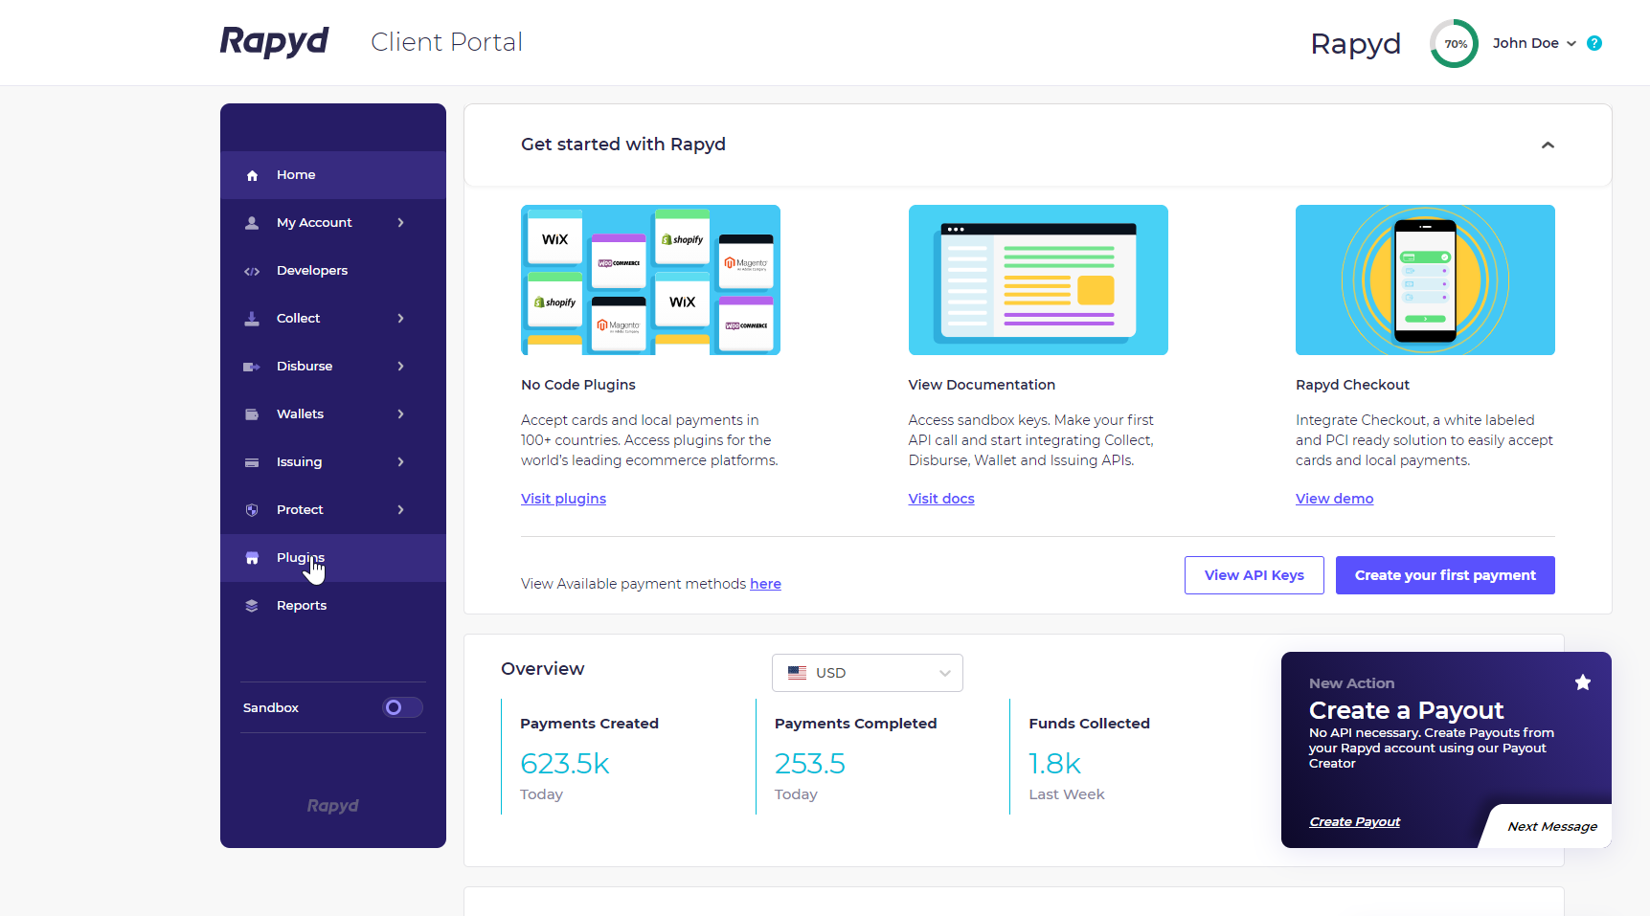
Task: Click the Rapyd Checkout phone thumbnail
Action: (1425, 279)
